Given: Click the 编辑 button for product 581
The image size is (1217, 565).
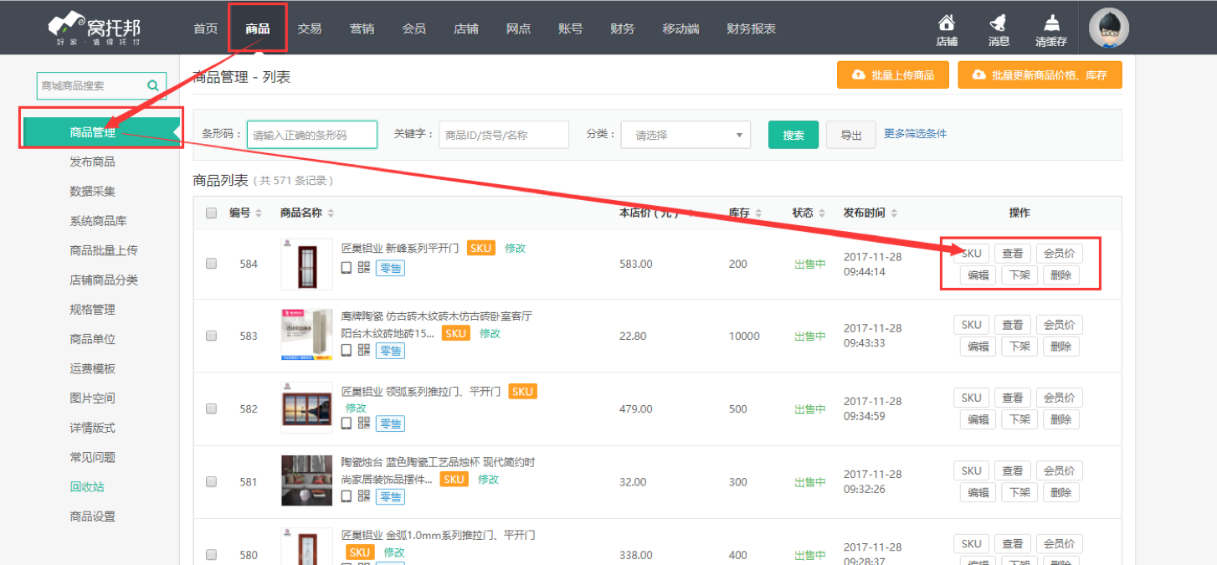Looking at the screenshot, I should 978,492.
